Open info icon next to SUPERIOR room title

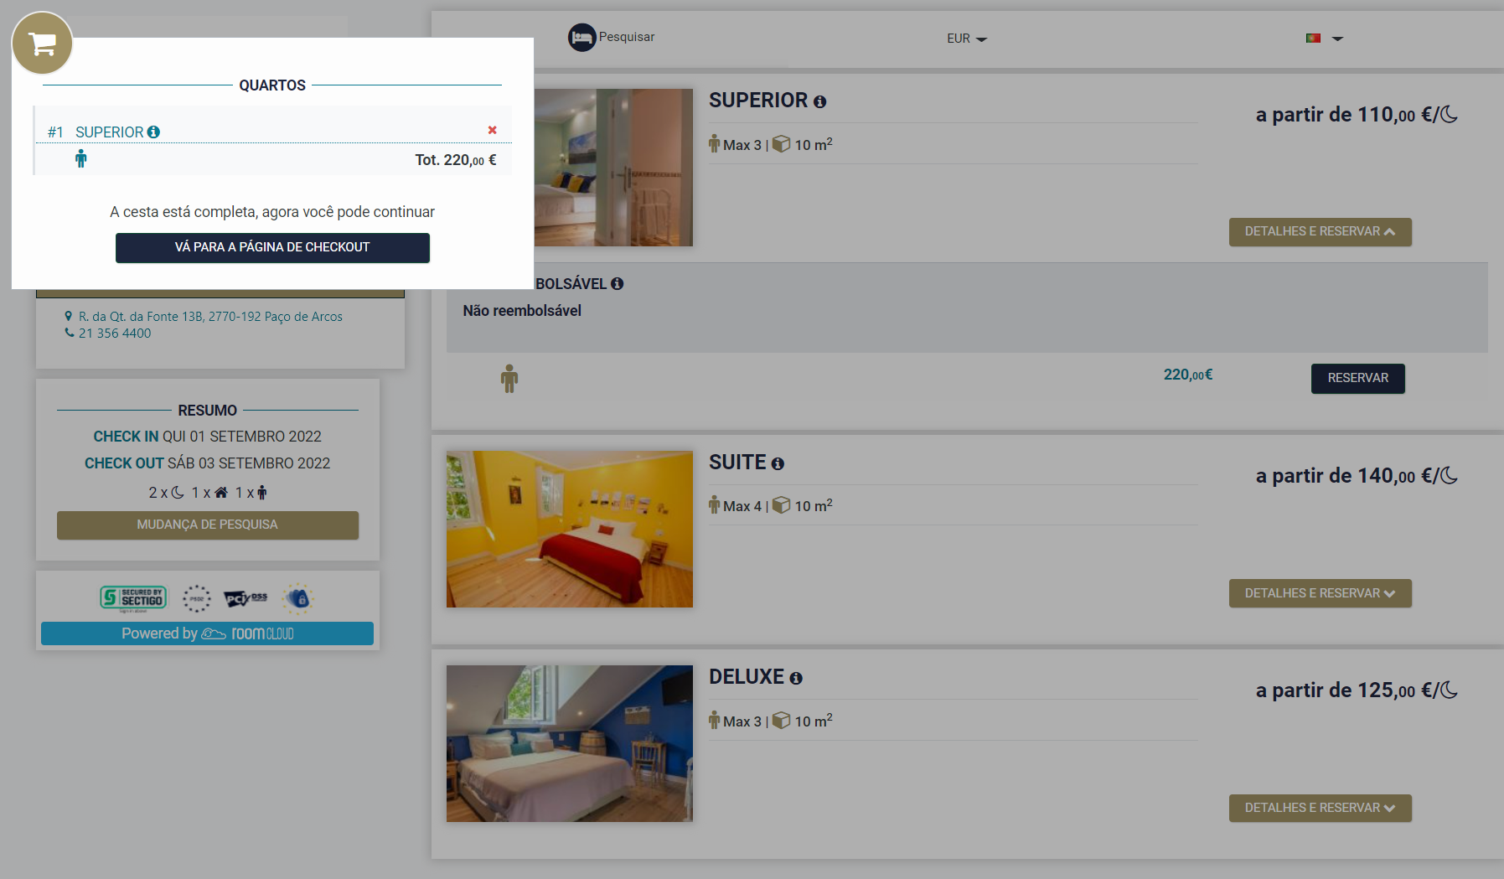click(819, 102)
